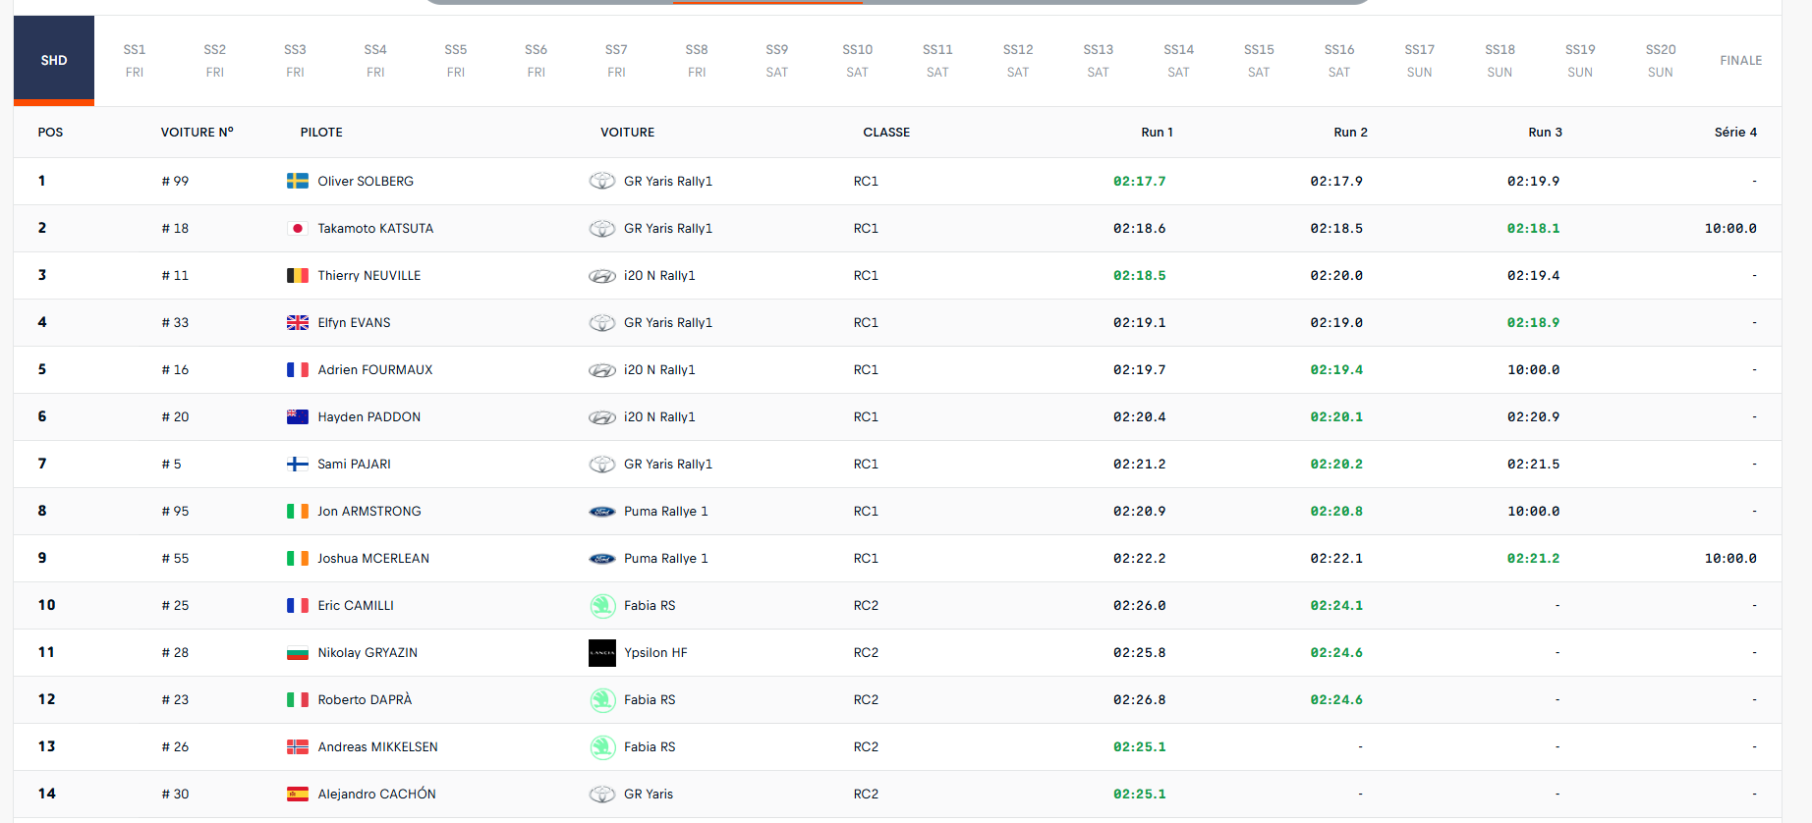Click Ireland flag beside Jon Armstrong
This screenshot has width=1812, height=823.
pyautogui.click(x=297, y=511)
